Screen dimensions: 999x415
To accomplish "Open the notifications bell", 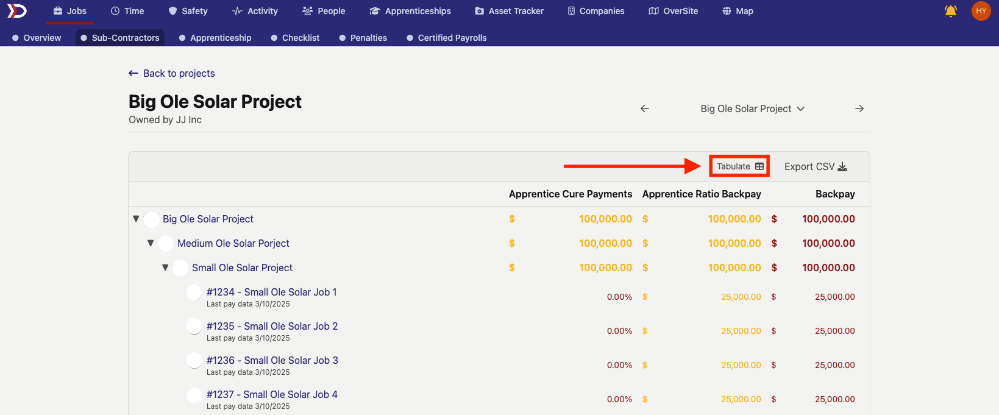I will (x=950, y=11).
